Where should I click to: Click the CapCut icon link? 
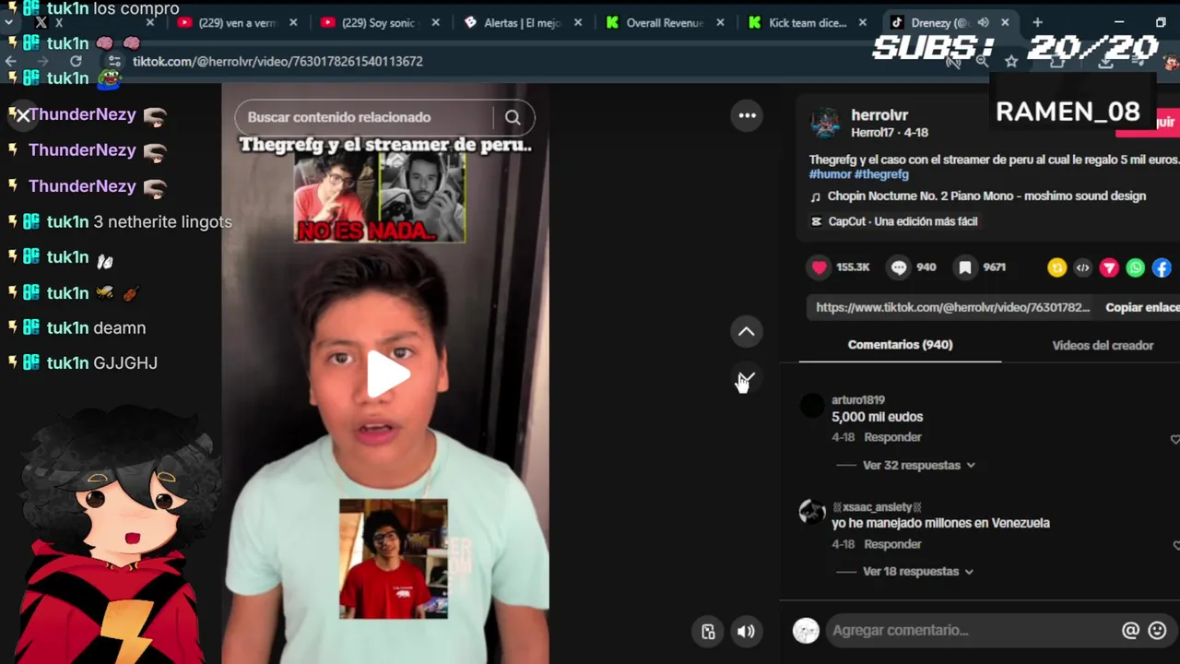[816, 221]
